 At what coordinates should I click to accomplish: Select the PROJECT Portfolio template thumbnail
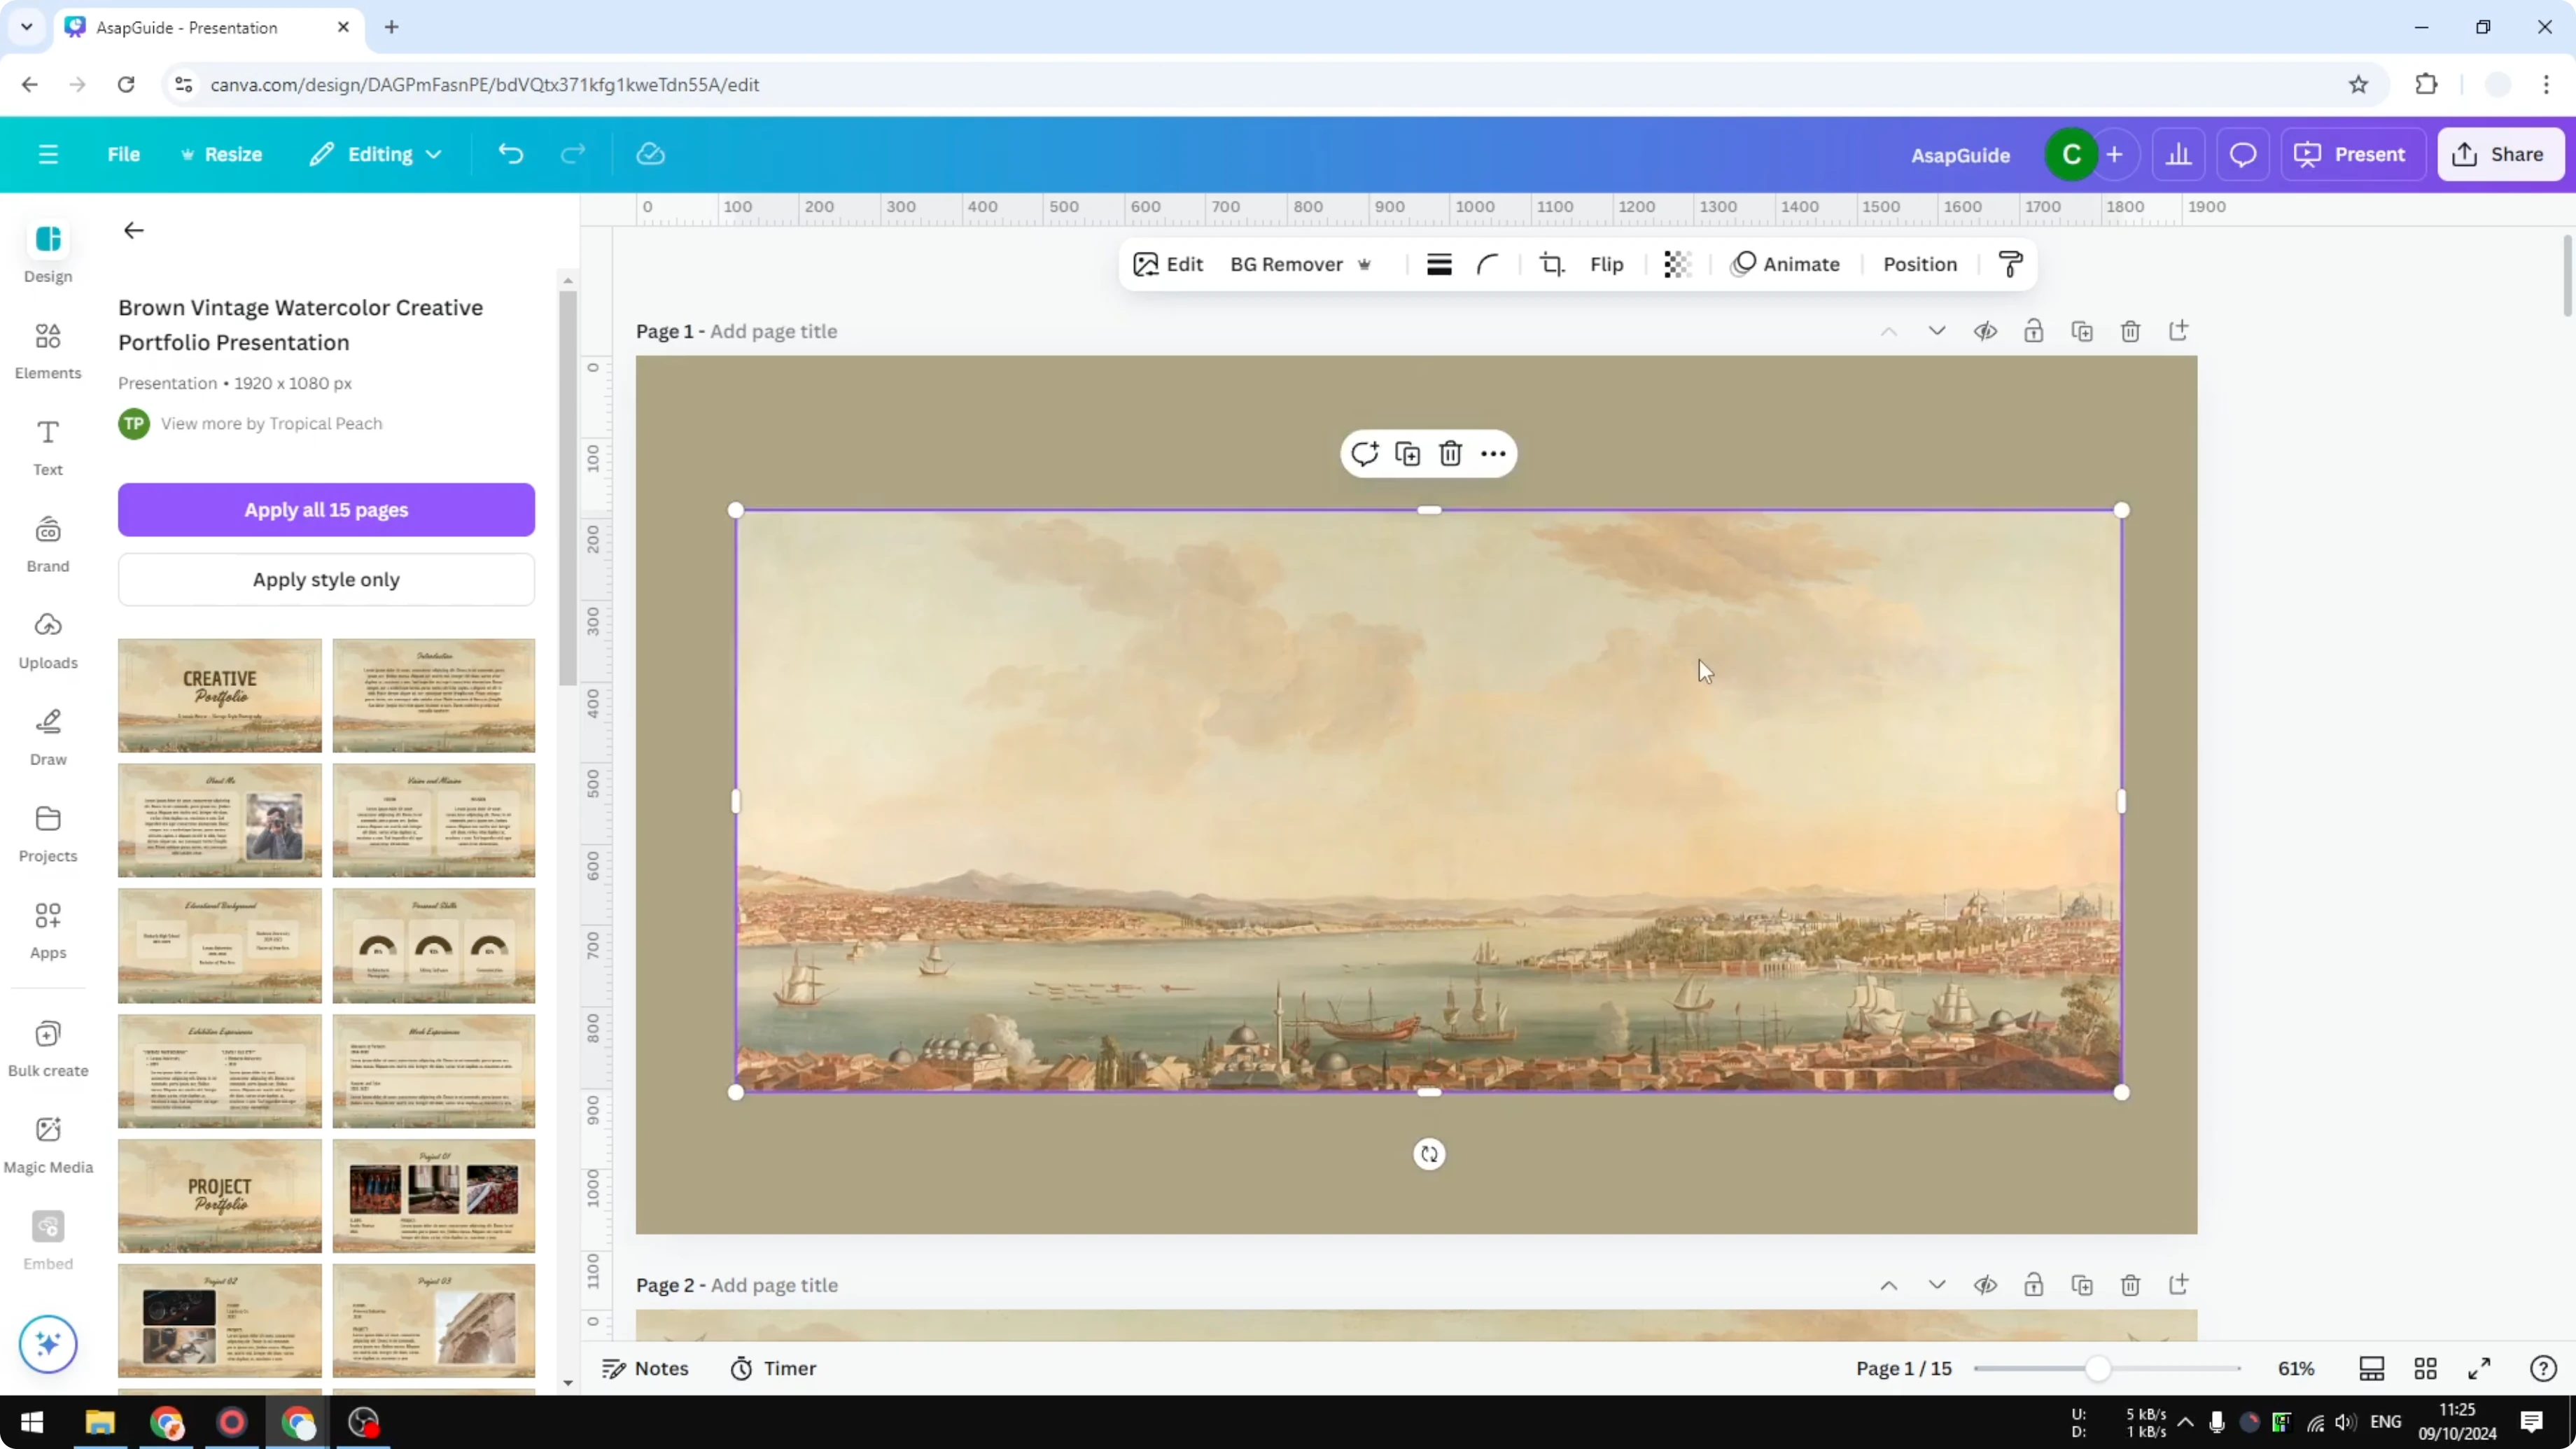220,1196
